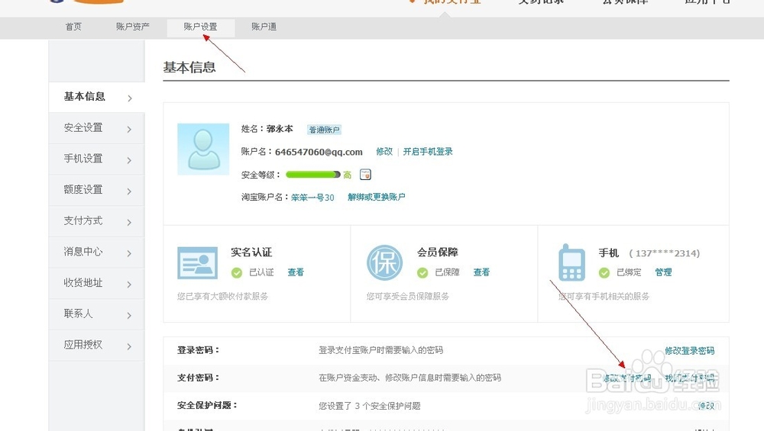
Task: Click the 保 member protection icon
Action: 384,262
